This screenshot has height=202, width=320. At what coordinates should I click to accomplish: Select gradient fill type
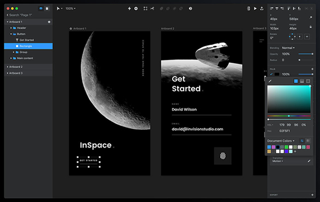pyautogui.click(x=302, y=81)
